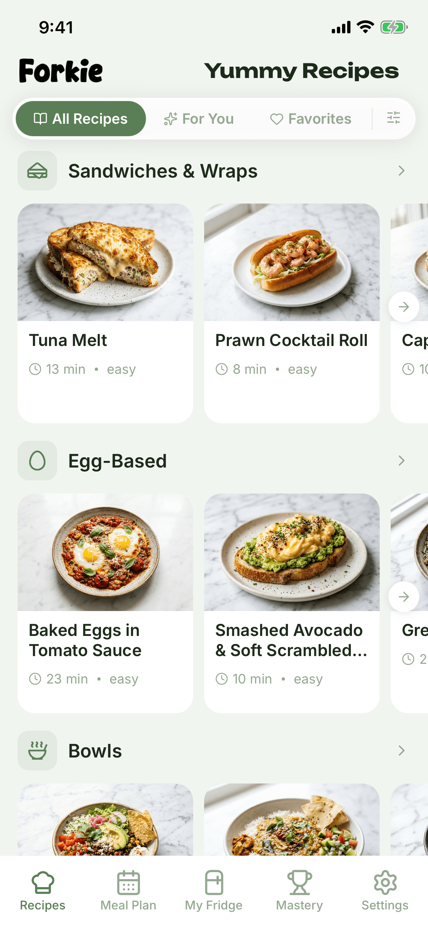Viewport: 428px width, 927px height.
Task: Tap the Forkie logo
Action: 60,70
